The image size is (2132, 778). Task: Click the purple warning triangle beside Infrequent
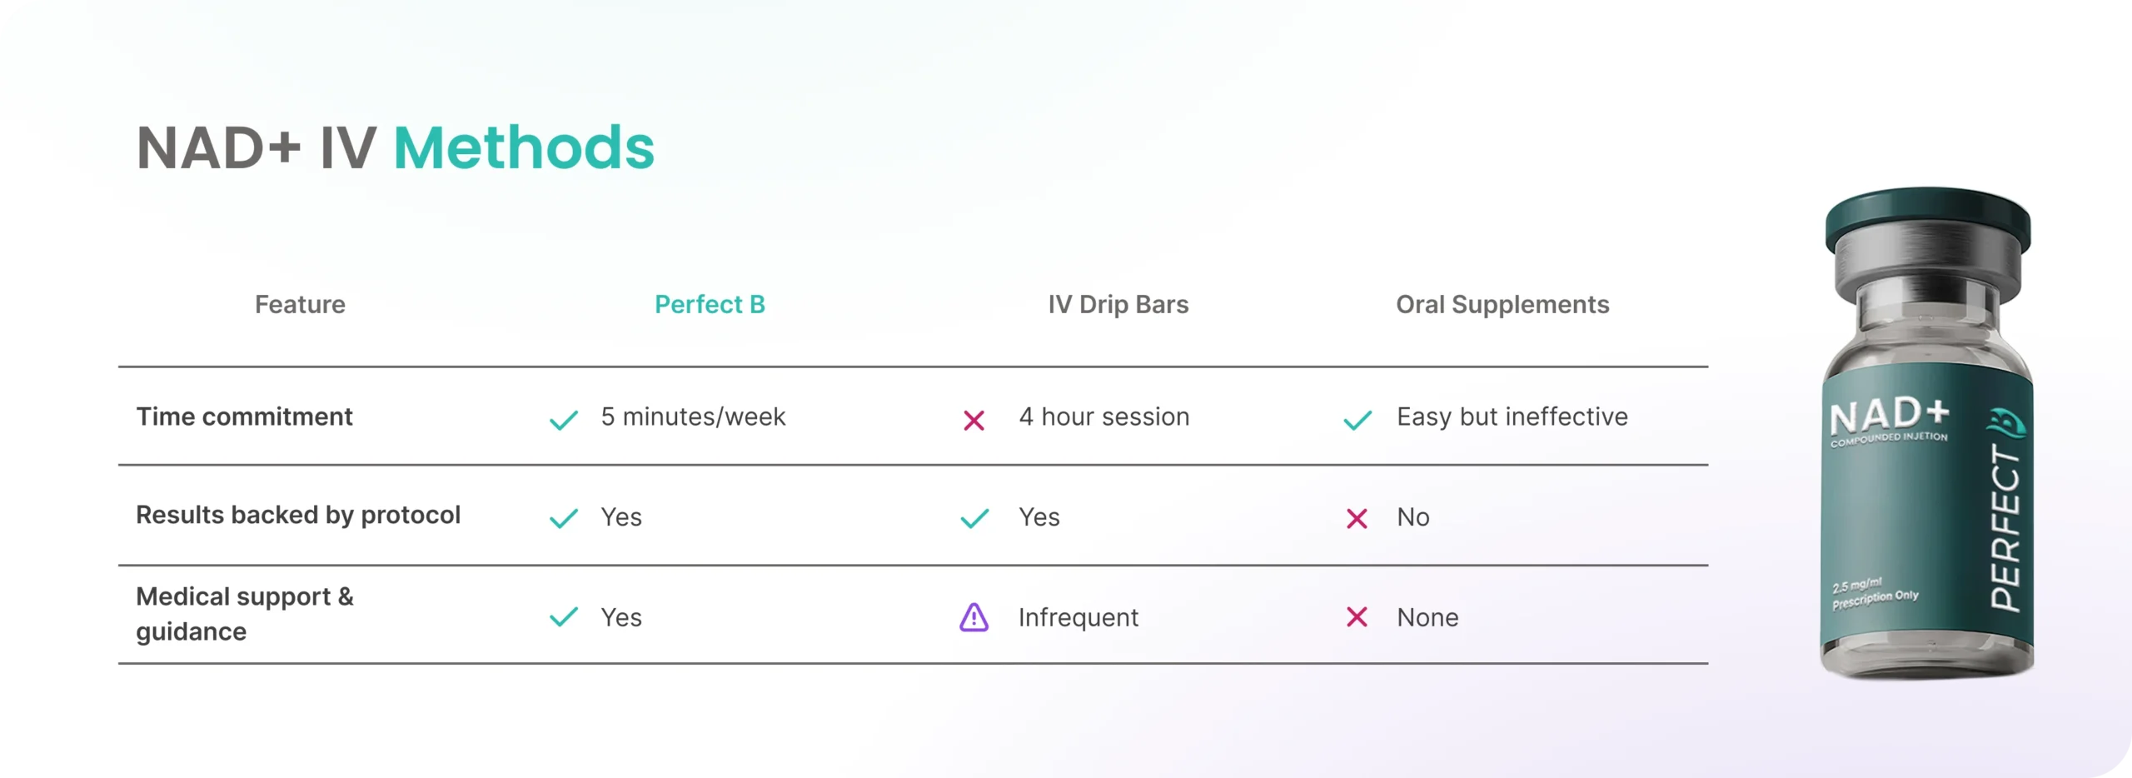click(974, 618)
